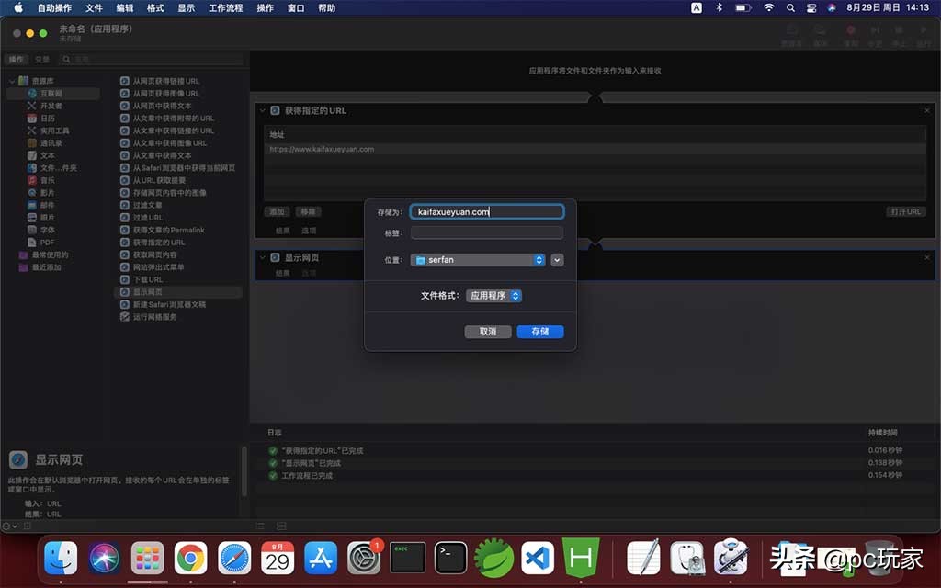Select the 互联网 category in the library sidebar
The height and width of the screenshot is (588, 941).
[43, 94]
